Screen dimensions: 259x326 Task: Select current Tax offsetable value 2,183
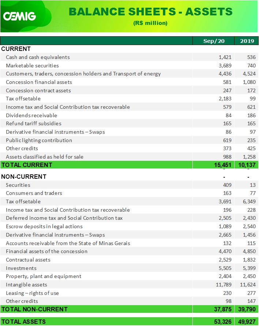point(225,99)
